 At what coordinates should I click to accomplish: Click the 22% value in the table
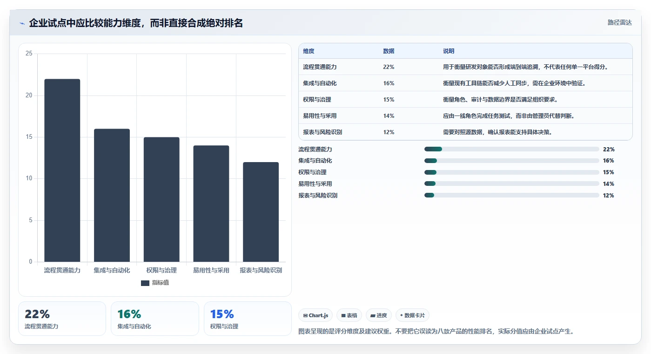point(389,67)
